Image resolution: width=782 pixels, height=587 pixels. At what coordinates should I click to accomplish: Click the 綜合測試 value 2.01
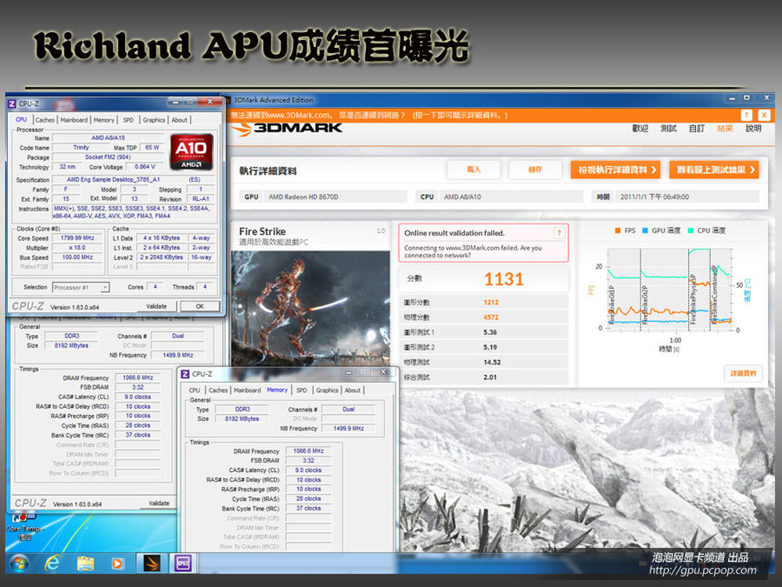pos(490,377)
